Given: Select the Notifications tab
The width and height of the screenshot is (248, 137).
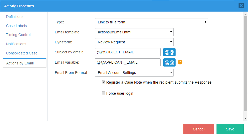Looking at the screenshot, I should [x=16, y=44].
